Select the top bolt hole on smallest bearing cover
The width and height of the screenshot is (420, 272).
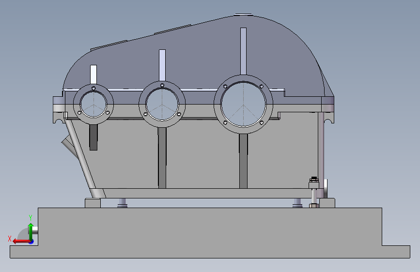(93, 88)
